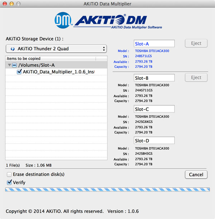Close the AKiTiO Data Multiplier window
Viewport: 215px width, 219px height.
(x=5, y=4)
